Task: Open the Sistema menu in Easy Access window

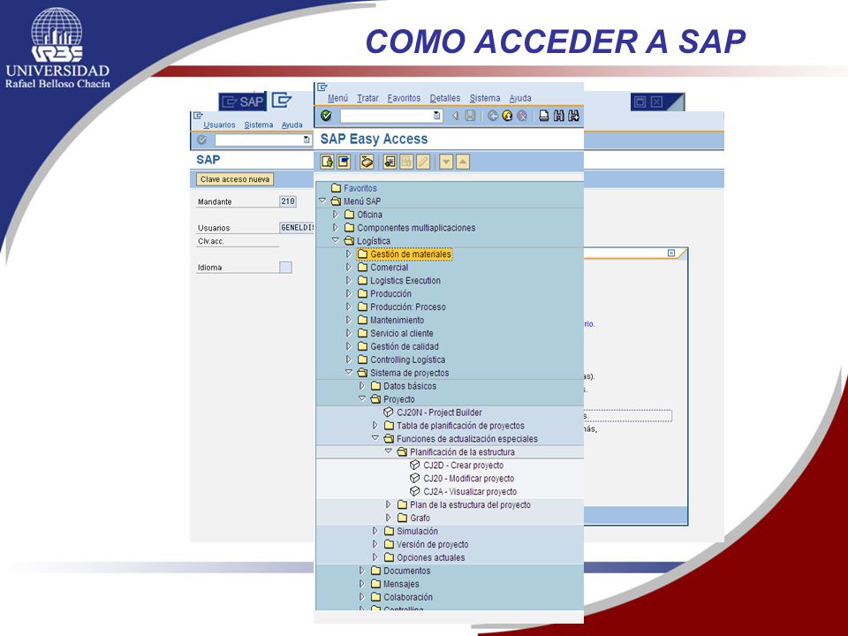Action: point(485,98)
